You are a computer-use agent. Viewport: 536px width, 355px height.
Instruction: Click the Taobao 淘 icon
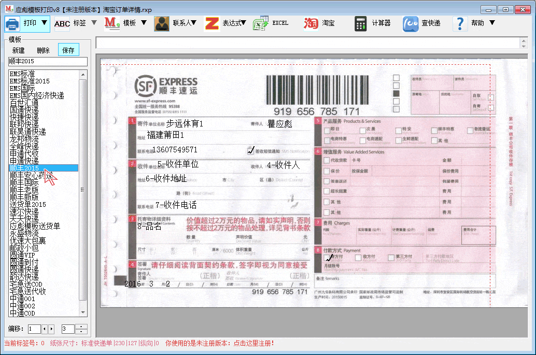(311, 23)
